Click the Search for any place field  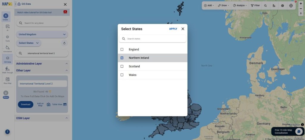tap(42, 23)
